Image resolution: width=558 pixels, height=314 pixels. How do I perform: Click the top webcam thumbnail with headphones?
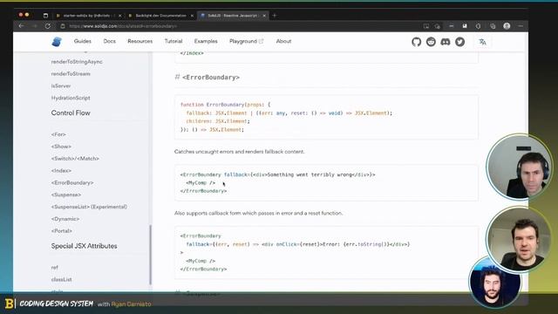[520, 167]
